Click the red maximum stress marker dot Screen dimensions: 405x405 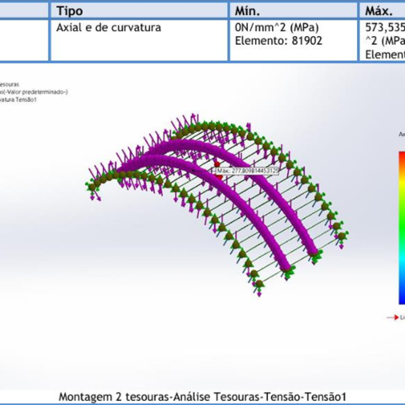[217, 165]
